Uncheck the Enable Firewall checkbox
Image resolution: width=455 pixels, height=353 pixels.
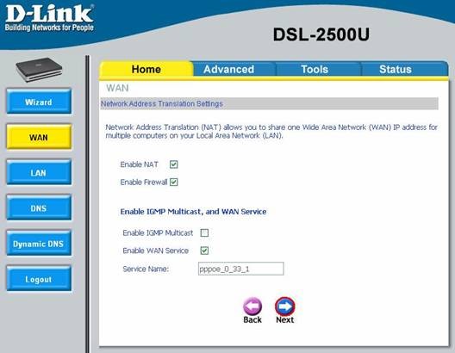click(173, 182)
